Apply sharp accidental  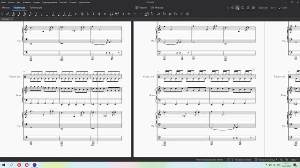click(99, 14)
